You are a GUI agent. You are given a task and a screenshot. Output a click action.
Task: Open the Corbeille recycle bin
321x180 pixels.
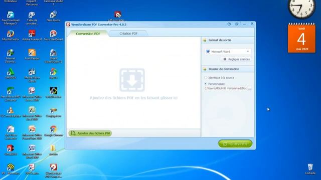tap(310, 169)
